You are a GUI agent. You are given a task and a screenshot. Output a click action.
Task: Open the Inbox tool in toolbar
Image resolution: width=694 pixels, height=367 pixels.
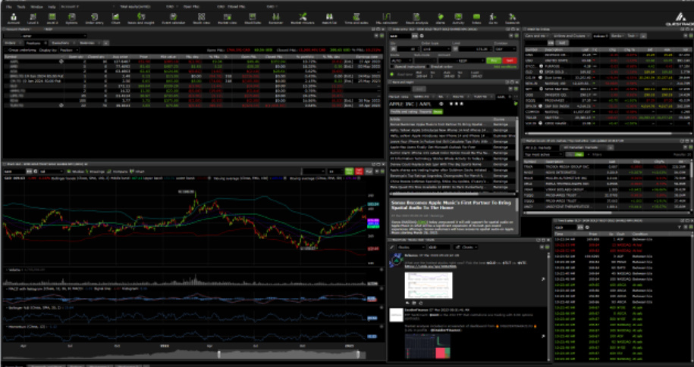point(476,19)
